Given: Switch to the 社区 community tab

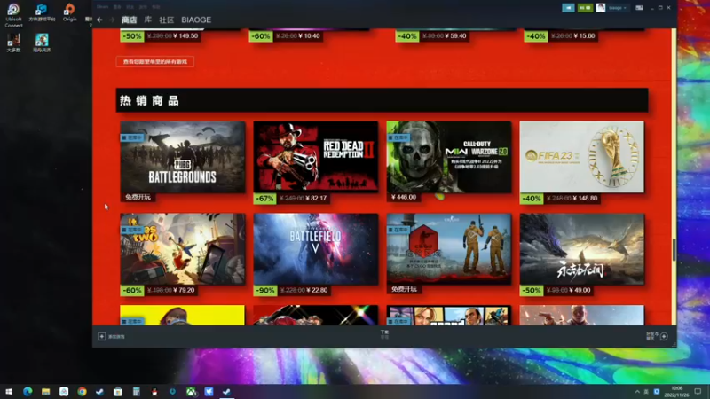Looking at the screenshot, I should pos(166,20).
